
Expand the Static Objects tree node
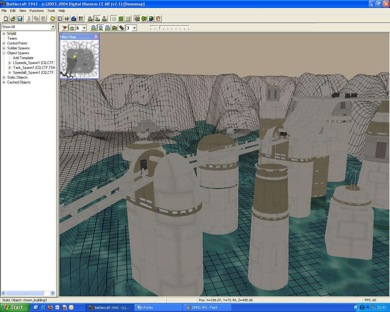click(4, 77)
